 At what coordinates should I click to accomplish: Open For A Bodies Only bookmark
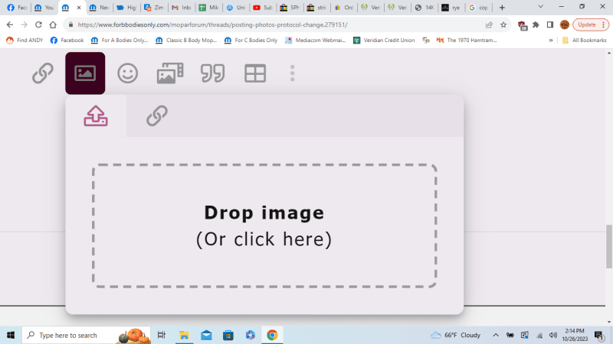click(120, 41)
